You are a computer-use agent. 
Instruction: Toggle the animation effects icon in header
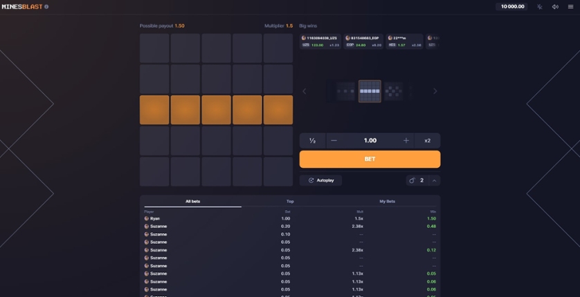(539, 7)
